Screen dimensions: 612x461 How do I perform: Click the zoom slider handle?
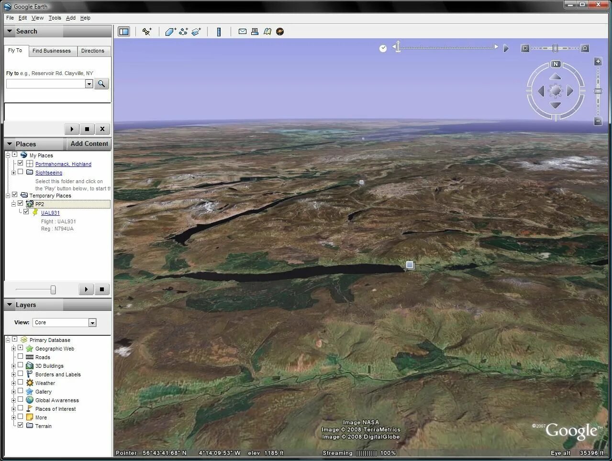tap(598, 91)
